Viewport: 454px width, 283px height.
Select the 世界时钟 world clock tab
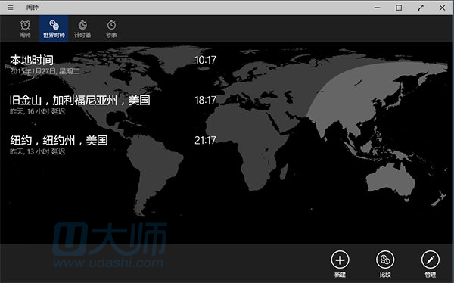point(54,29)
